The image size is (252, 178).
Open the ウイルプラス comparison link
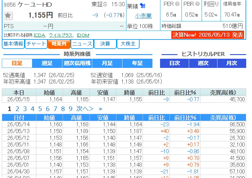pos(60,35)
